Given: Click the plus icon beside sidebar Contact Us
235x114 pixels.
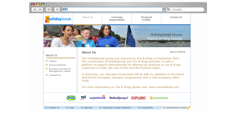Looking at the screenshot, I should (47, 75).
